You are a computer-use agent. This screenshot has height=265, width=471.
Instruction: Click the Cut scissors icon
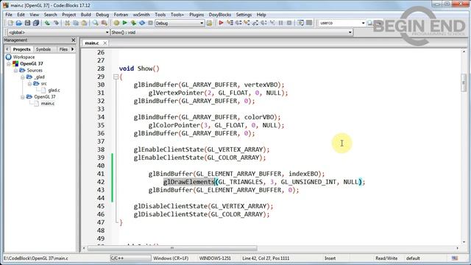[67, 23]
